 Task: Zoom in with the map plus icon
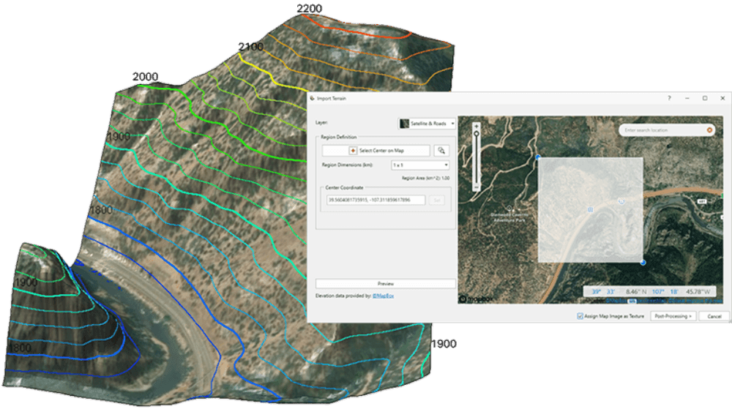coord(477,126)
